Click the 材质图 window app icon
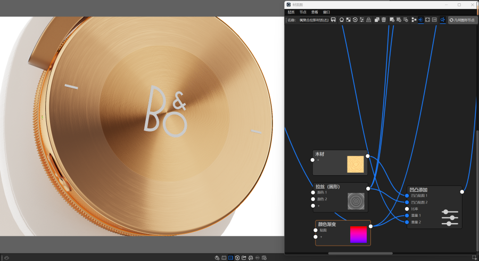The height and width of the screenshot is (261, 479). point(288,5)
